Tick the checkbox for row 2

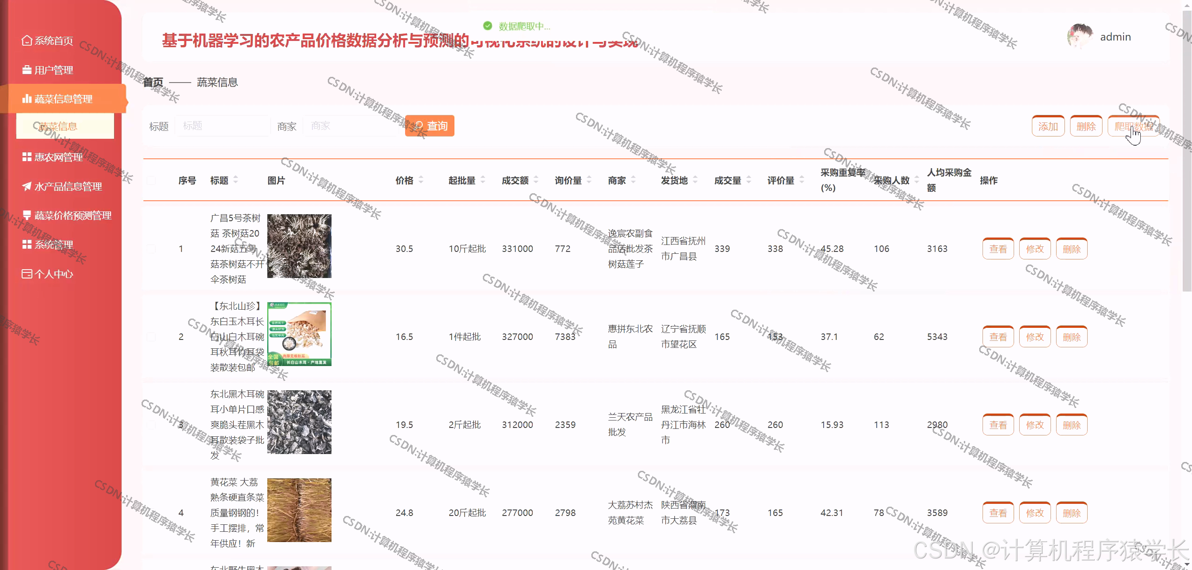[x=151, y=337]
